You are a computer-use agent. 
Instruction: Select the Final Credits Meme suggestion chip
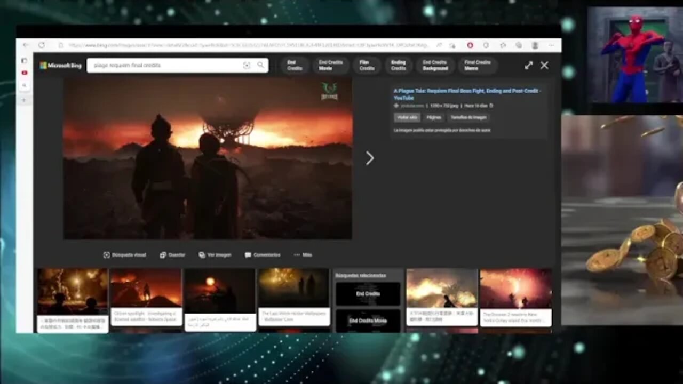(477, 66)
